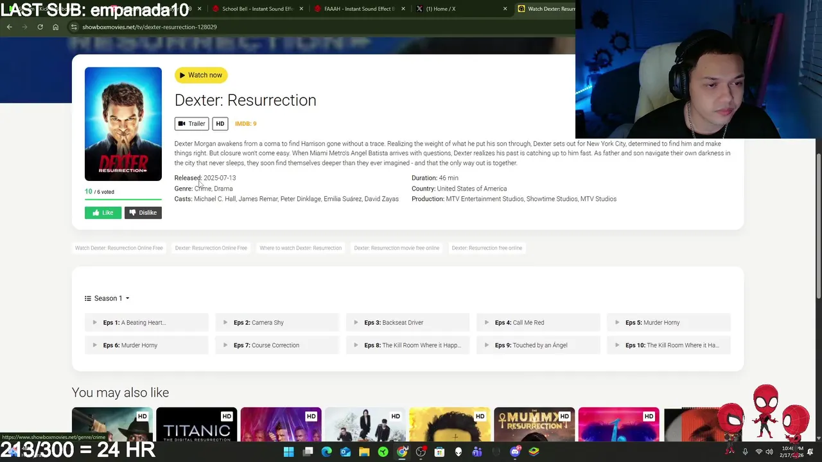Open cast link Peter Dinklage
822x462 pixels.
(301, 199)
